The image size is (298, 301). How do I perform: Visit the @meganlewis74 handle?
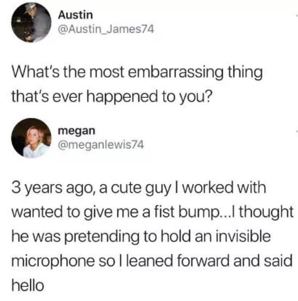101,145
